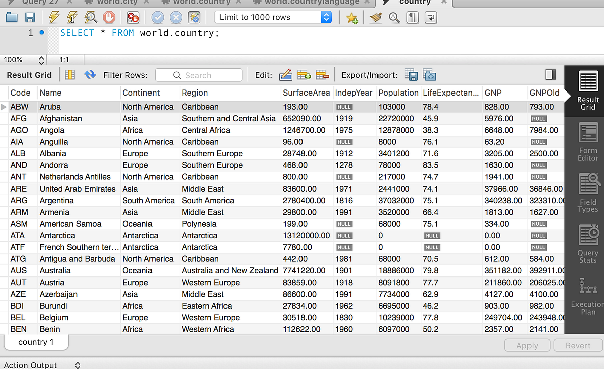Execute the SQL query with the lightning bolt icon
The height and width of the screenshot is (369, 604).
pyautogui.click(x=53, y=17)
